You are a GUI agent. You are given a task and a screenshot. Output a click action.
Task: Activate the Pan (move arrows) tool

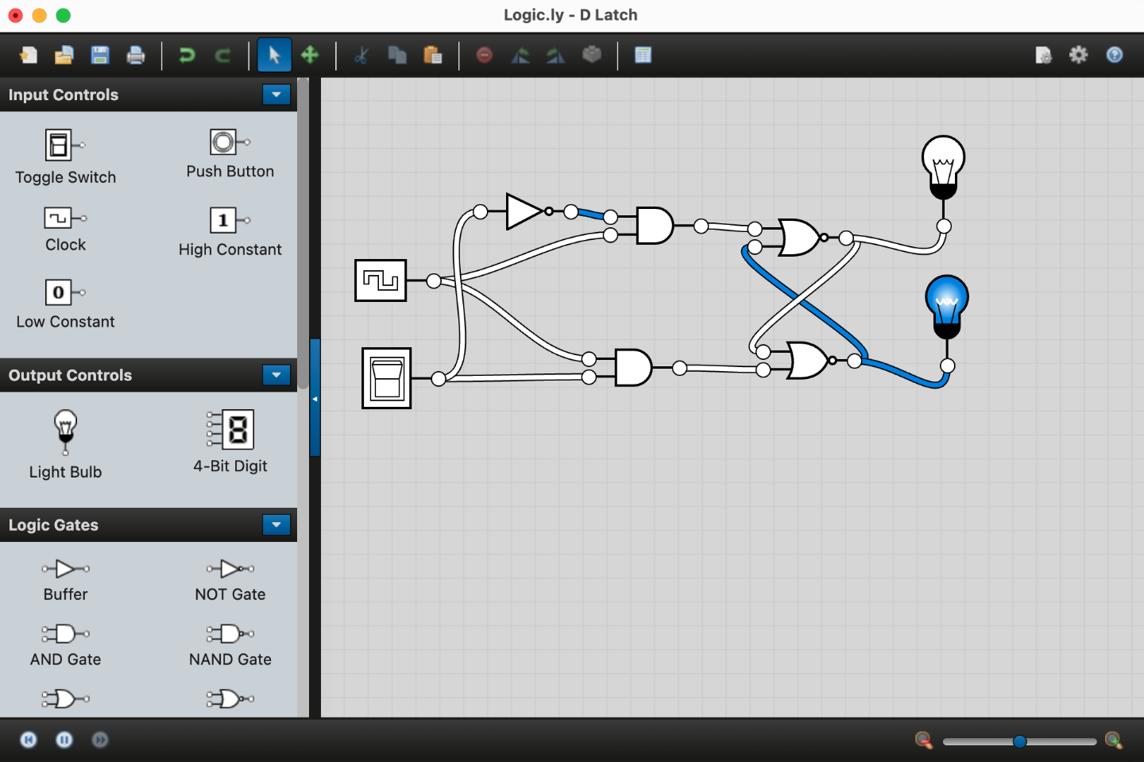coord(310,55)
